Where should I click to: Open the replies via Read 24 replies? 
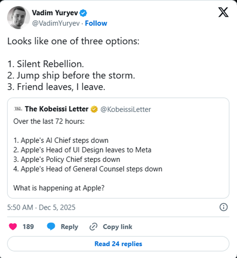(118, 244)
